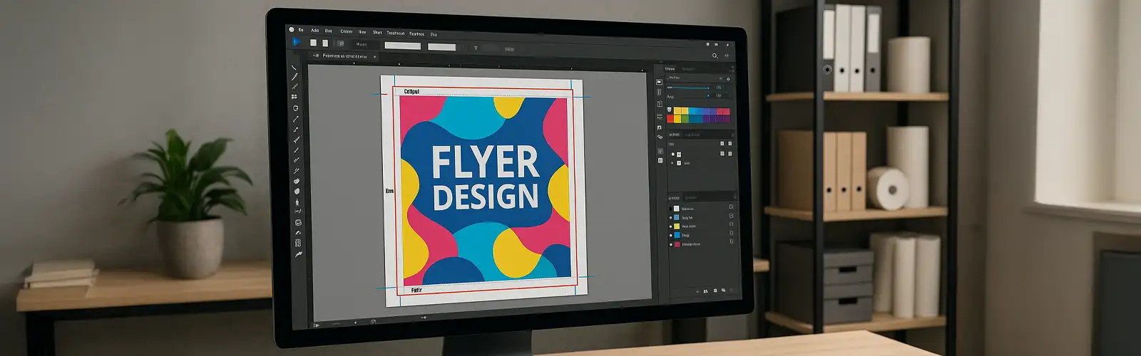This screenshot has height=356, width=1141.
Task: Close the open document tab
Action: coord(375,57)
